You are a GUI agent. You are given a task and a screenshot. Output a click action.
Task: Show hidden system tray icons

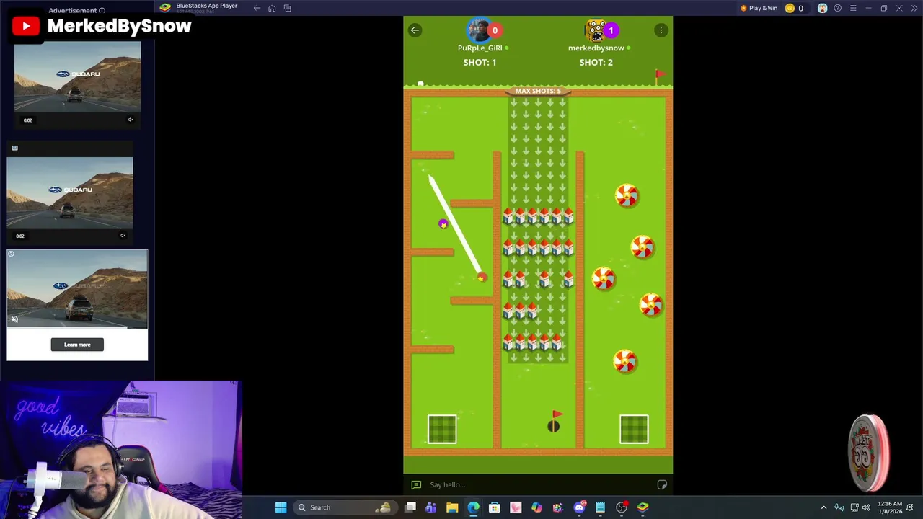823,507
